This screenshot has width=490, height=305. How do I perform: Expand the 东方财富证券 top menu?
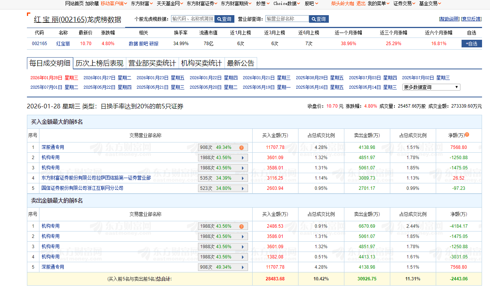tap(202, 3)
